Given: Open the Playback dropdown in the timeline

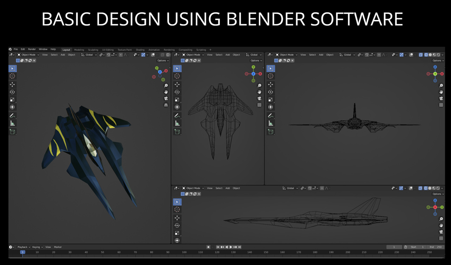Looking at the screenshot, I should point(24,247).
